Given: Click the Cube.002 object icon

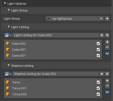Looking at the screenshot, I should coord(8,44).
